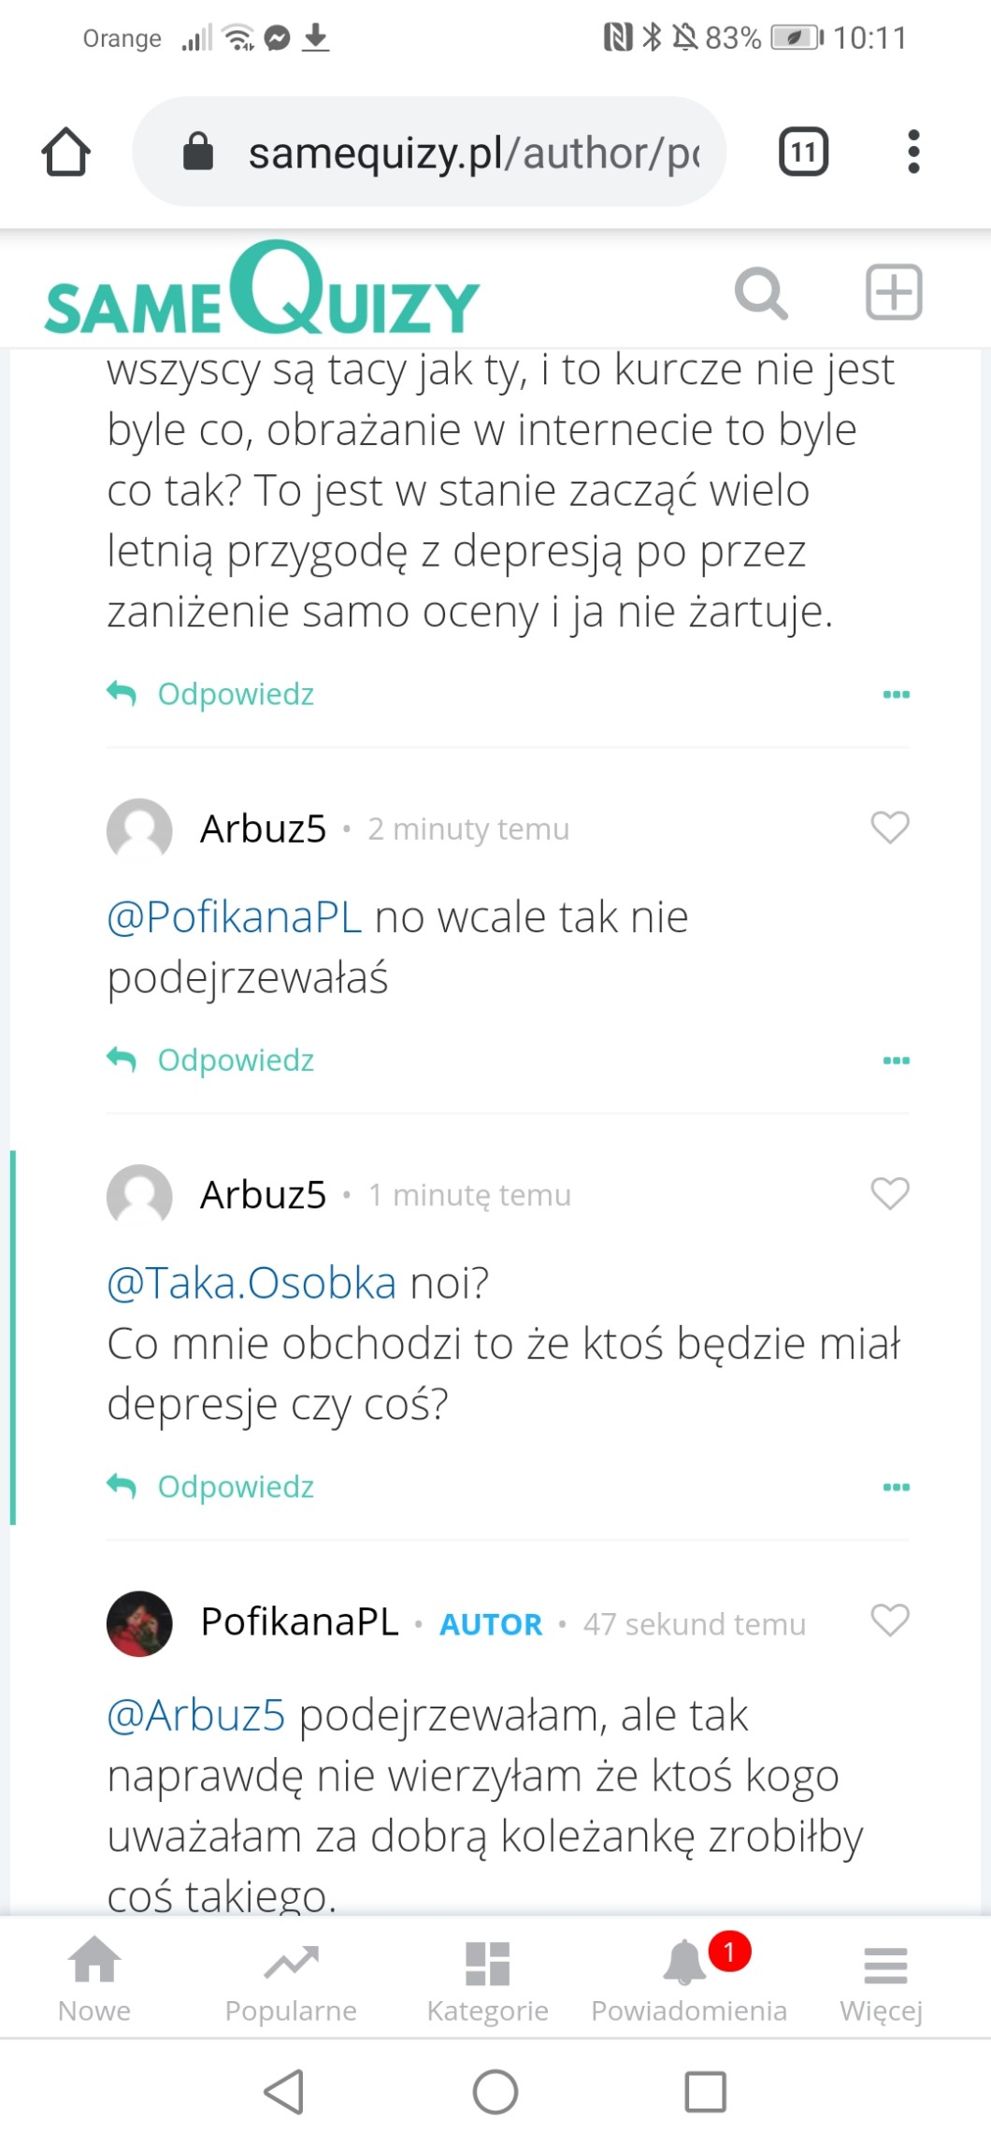Screen dimensions: 991x2147
Task: Like Arbuz5's comment from 2 minutes ago
Action: (889, 828)
